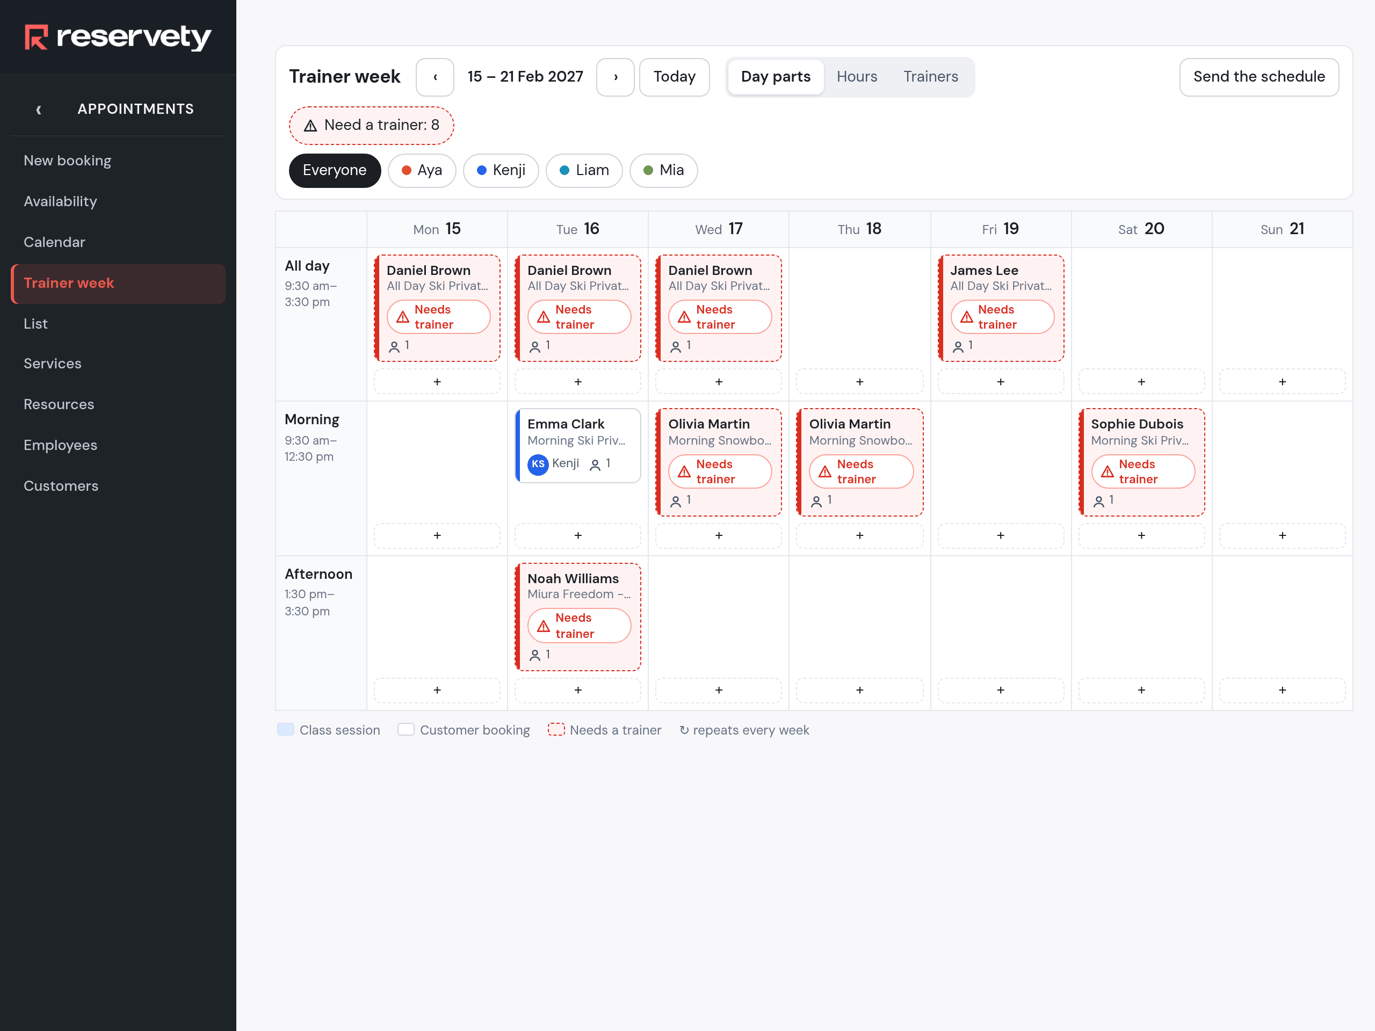This screenshot has height=1031, width=1375.
Task: Click Needs trainer warning on Noah Williams booking
Action: 578,625
